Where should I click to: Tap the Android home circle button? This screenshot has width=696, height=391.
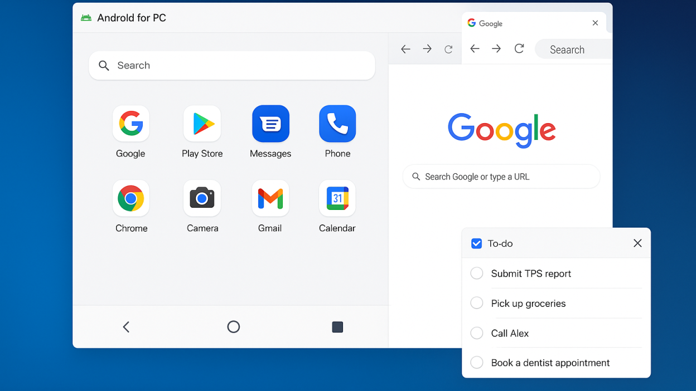pos(234,327)
